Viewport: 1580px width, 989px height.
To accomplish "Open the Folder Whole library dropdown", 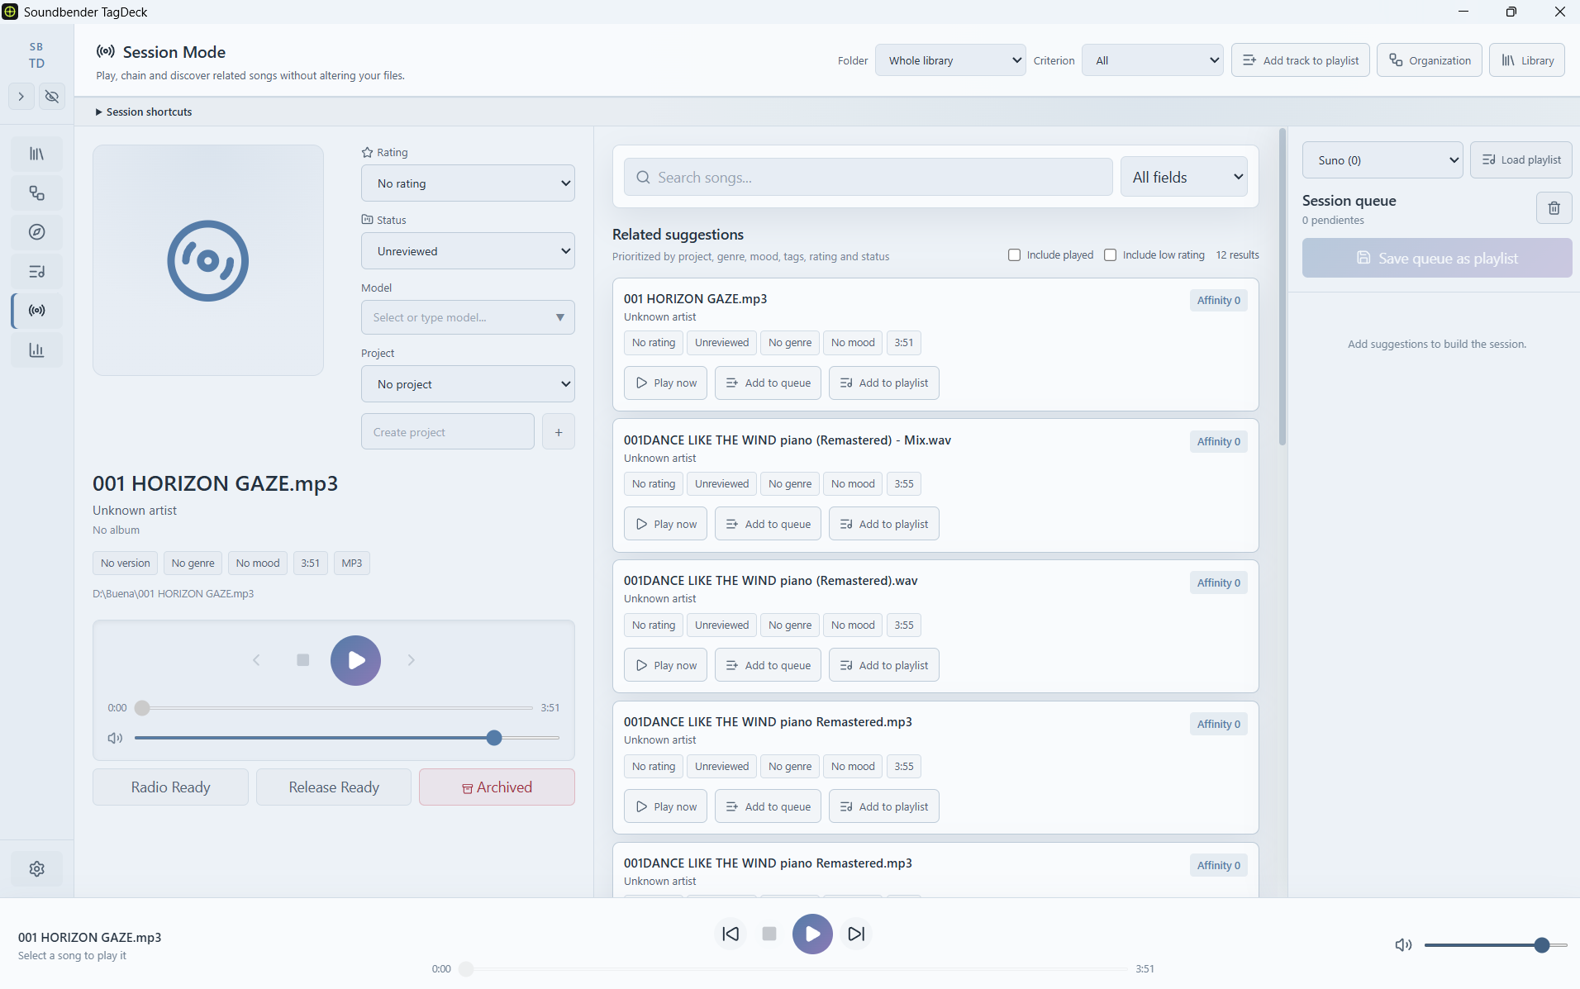I will pyautogui.click(x=950, y=60).
